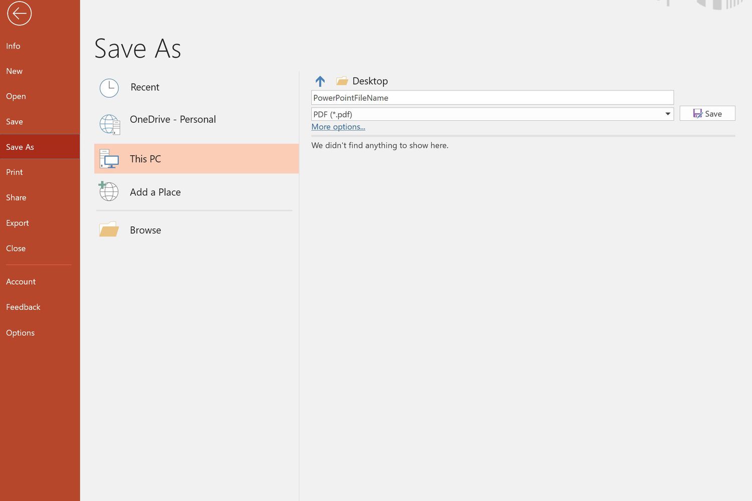Open the PDF file format dropdown
This screenshot has width=752, height=501.
tap(491, 114)
